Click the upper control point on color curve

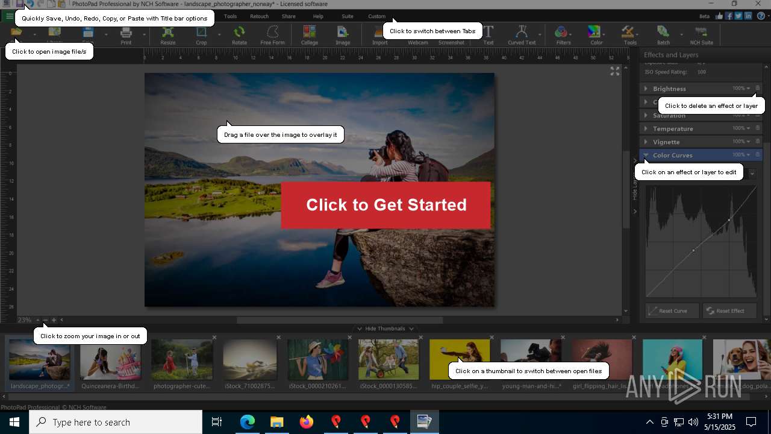pyautogui.click(x=729, y=219)
